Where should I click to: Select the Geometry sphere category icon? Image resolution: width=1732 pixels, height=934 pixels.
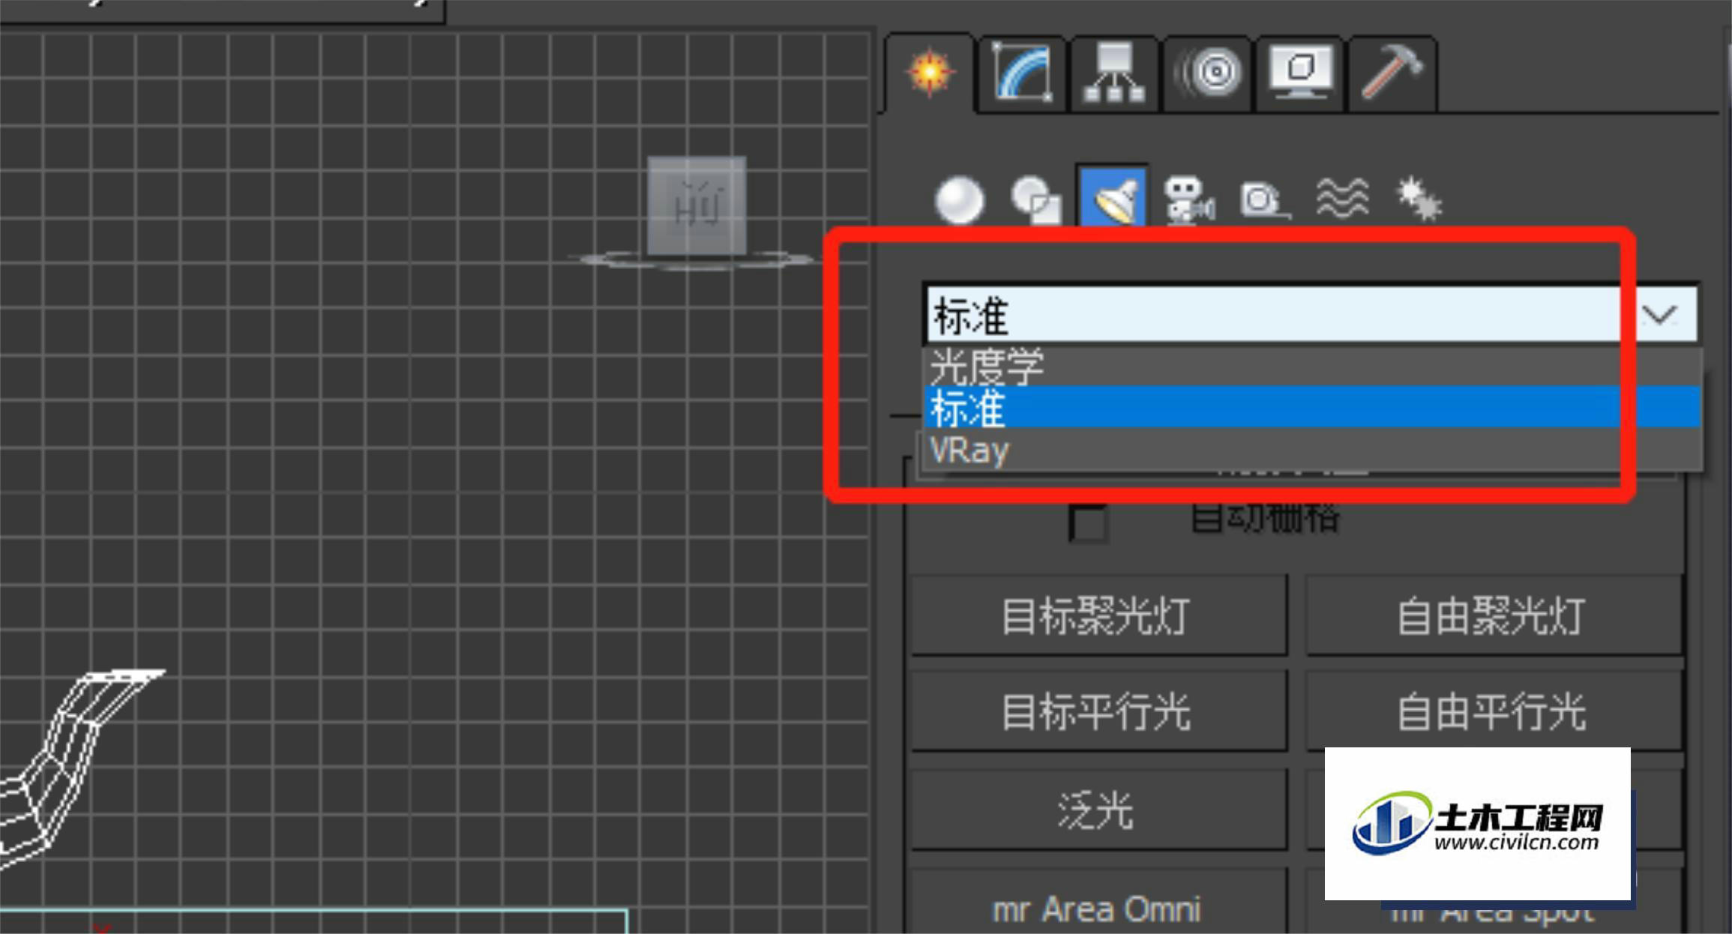[x=959, y=200]
